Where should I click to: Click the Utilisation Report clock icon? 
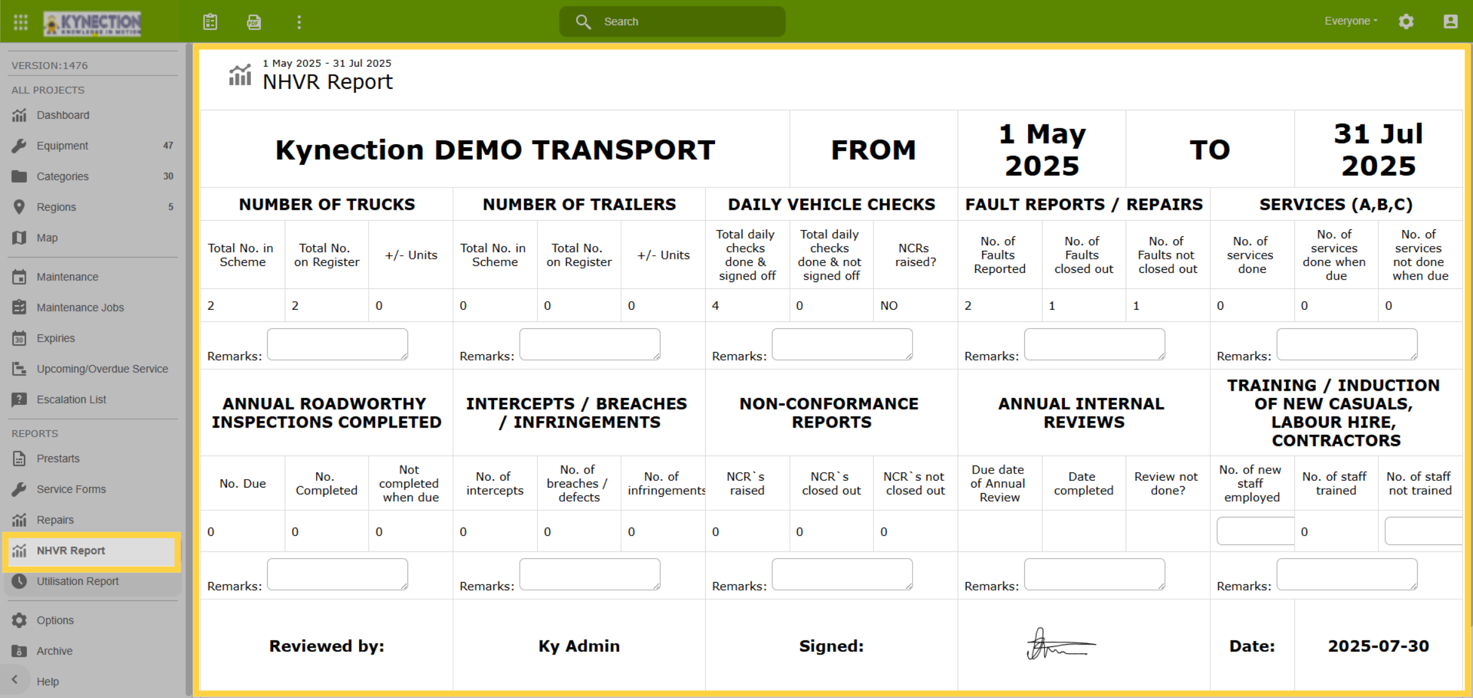pos(20,581)
